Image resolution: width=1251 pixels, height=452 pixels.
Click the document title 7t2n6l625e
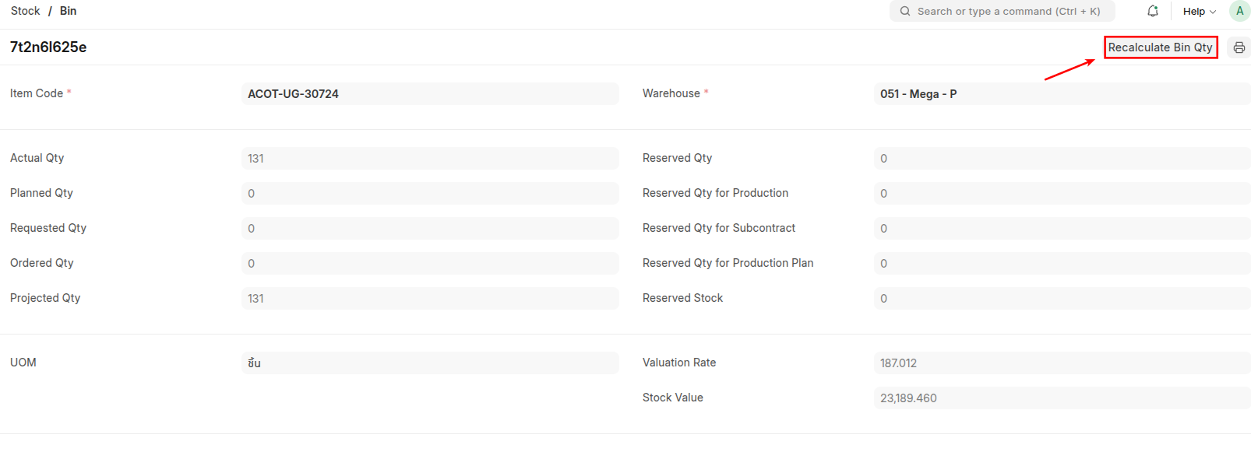pos(48,47)
